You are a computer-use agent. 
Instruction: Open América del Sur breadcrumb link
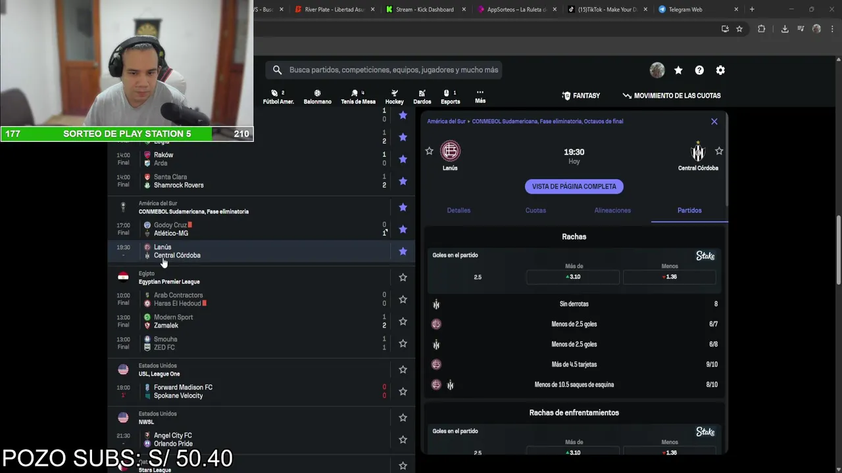pos(446,122)
